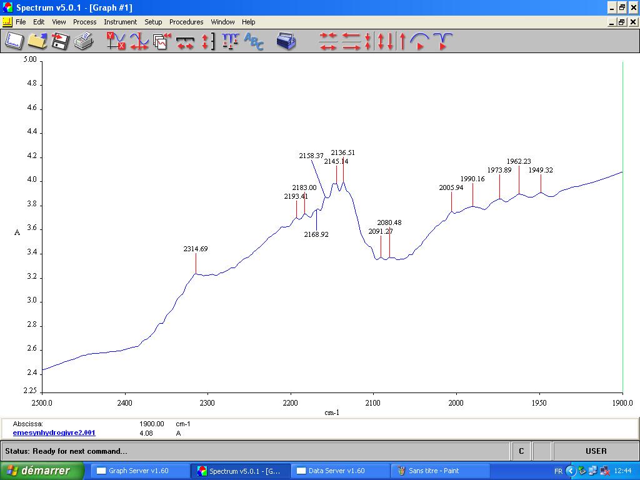The image size is (640, 480).
Task: Click the 2314.69 peak label on graph
Action: [196, 249]
